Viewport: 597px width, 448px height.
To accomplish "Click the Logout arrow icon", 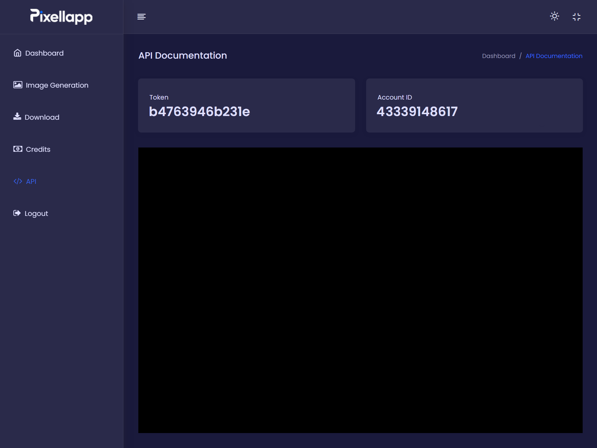I will pos(17,213).
